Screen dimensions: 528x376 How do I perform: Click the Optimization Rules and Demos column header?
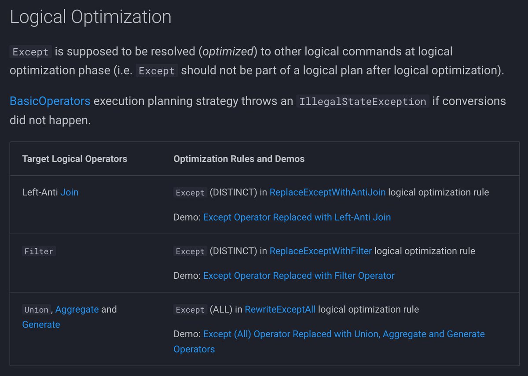click(239, 159)
